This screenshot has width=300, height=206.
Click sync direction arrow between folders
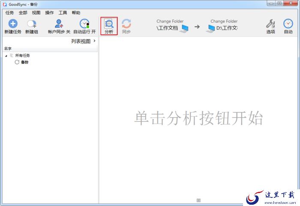click(197, 27)
